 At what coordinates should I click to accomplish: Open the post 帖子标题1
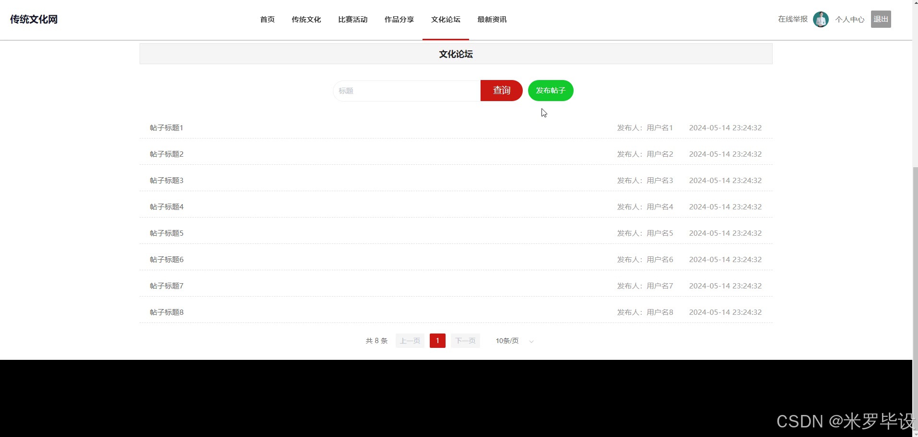166,127
